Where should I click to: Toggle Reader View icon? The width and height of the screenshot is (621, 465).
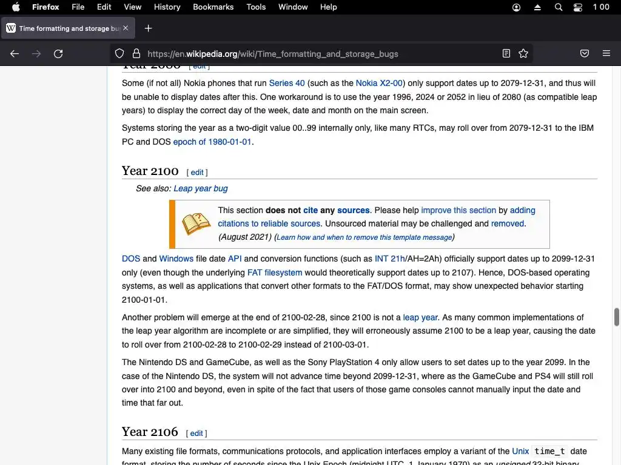(506, 53)
